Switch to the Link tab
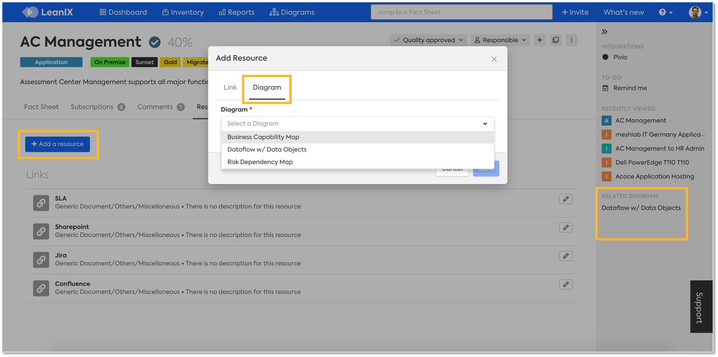This screenshot has height=357, width=718. 230,87
